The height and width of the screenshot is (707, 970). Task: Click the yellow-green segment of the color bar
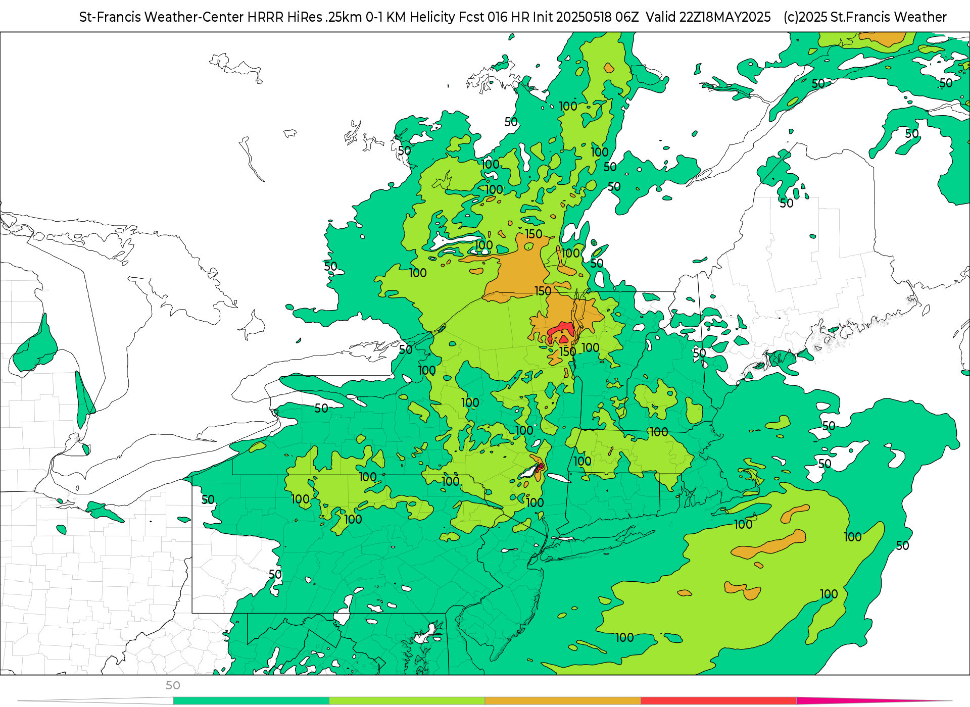[407, 700]
